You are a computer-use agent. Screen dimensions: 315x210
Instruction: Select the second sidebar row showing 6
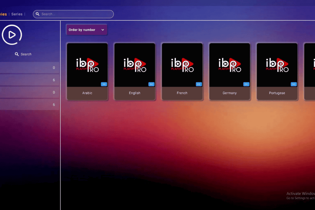click(x=29, y=80)
